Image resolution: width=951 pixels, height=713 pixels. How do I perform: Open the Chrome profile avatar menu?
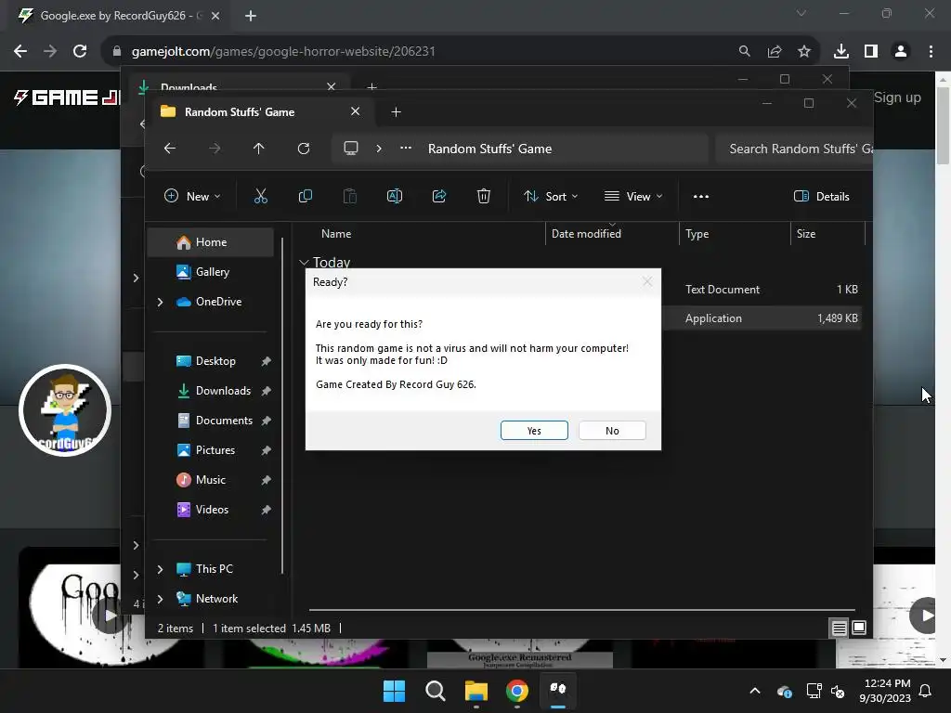click(901, 52)
